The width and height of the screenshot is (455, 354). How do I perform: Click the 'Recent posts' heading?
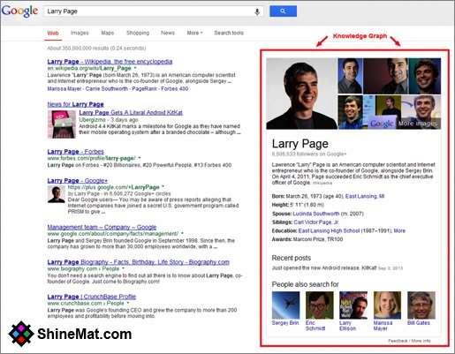coord(292,258)
